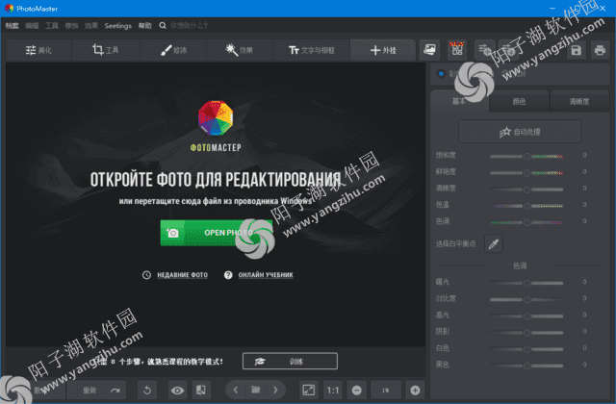Click the 曝光 value field showing 0
Image resolution: width=616 pixels, height=404 pixels.
584,282
